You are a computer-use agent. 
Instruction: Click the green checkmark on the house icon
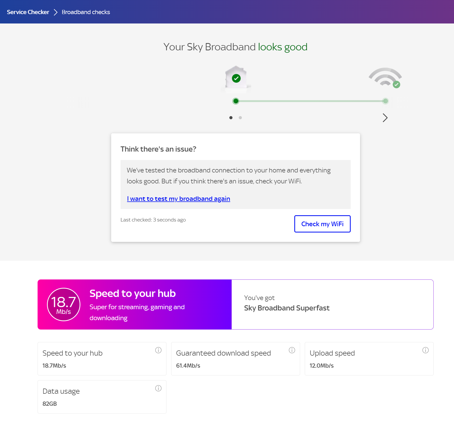236,78
